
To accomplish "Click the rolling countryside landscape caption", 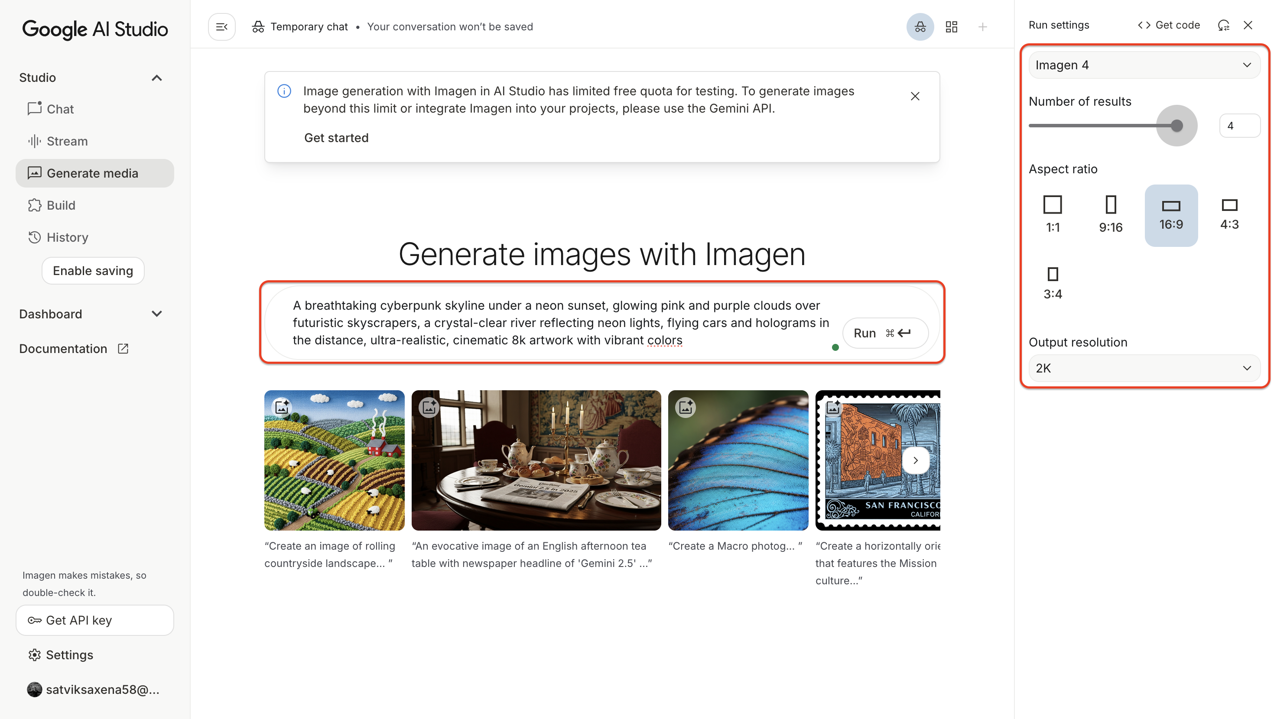I will click(x=330, y=555).
